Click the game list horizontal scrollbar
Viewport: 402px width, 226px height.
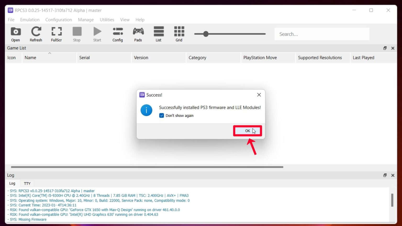147,167
